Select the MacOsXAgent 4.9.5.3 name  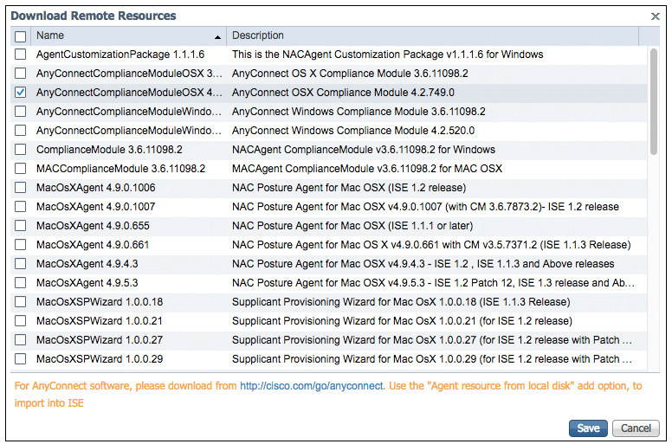[87, 283]
